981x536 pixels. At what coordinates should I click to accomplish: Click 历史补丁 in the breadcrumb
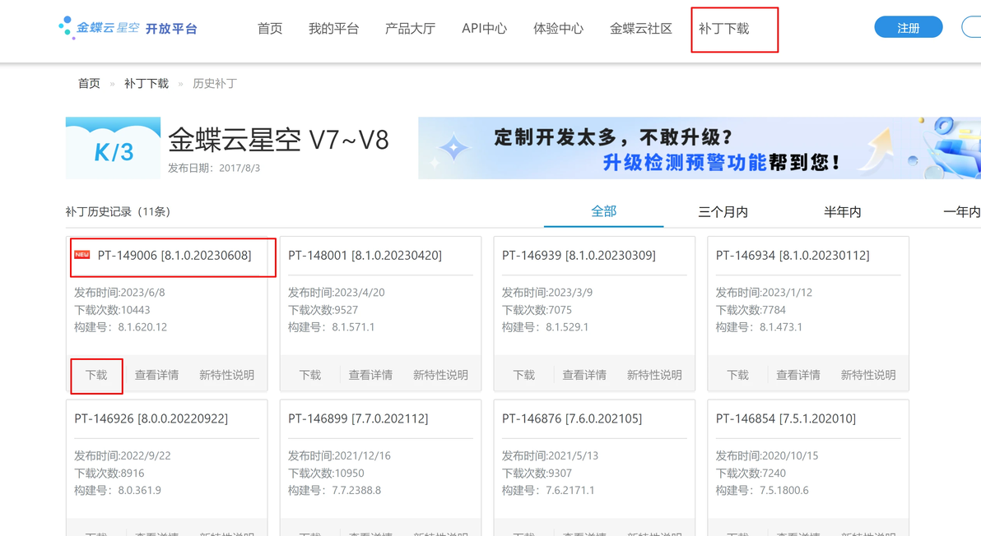pyautogui.click(x=215, y=84)
